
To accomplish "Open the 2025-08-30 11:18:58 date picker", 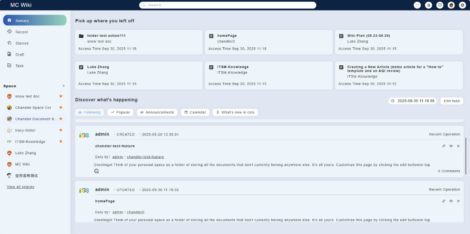I will point(412,101).
